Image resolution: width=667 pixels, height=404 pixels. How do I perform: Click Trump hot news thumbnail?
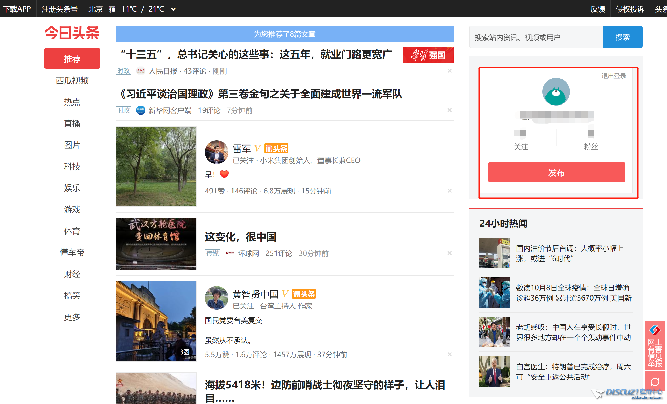pos(495,371)
